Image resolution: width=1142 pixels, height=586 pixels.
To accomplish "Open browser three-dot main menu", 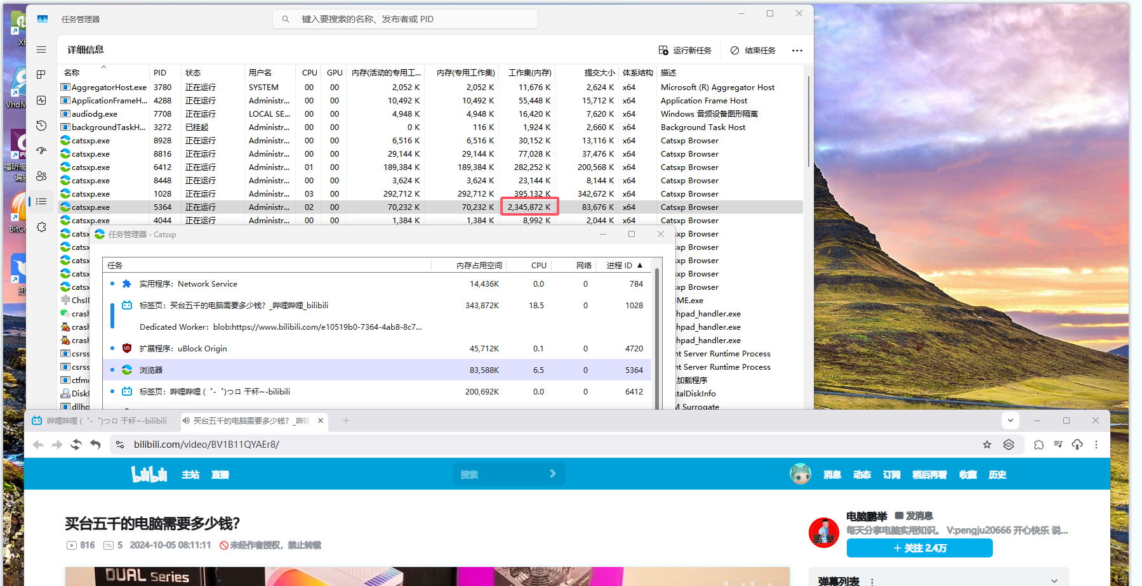I will pos(1096,445).
